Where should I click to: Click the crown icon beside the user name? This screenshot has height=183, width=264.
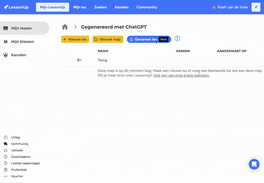coord(214,7)
